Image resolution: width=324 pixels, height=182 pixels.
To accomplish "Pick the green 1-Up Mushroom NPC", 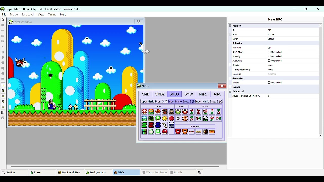I will point(158,118).
